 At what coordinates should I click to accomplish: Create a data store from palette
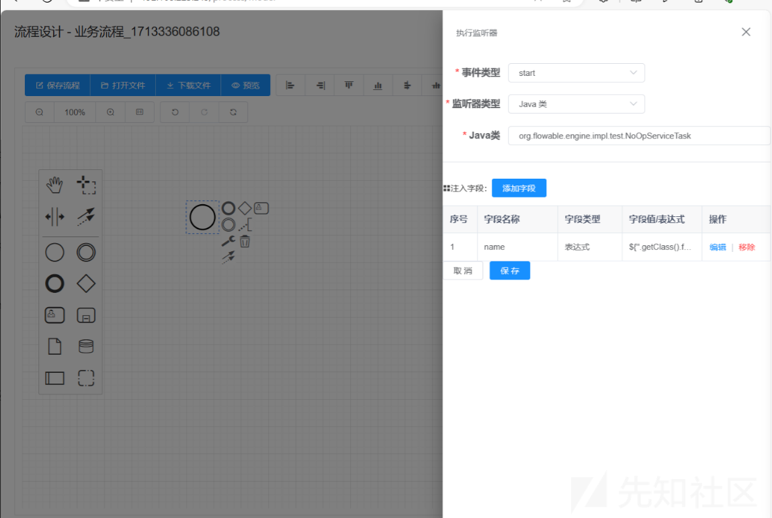86,347
